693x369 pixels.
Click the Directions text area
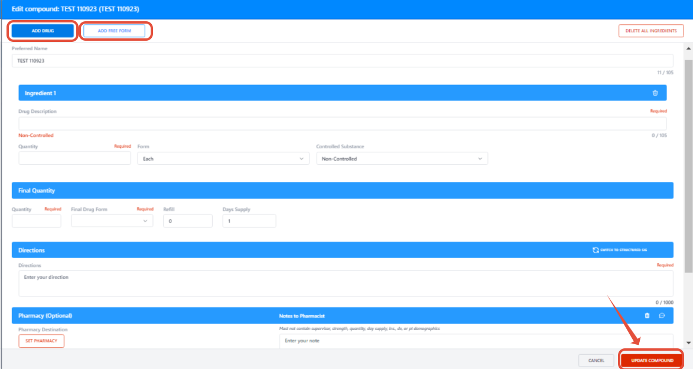[346, 283]
